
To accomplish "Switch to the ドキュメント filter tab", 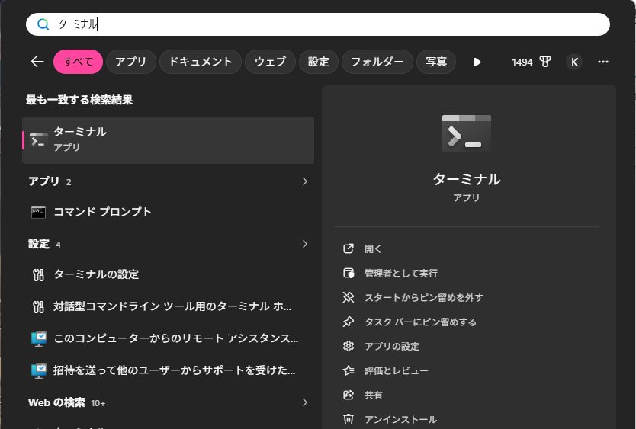I will (201, 62).
